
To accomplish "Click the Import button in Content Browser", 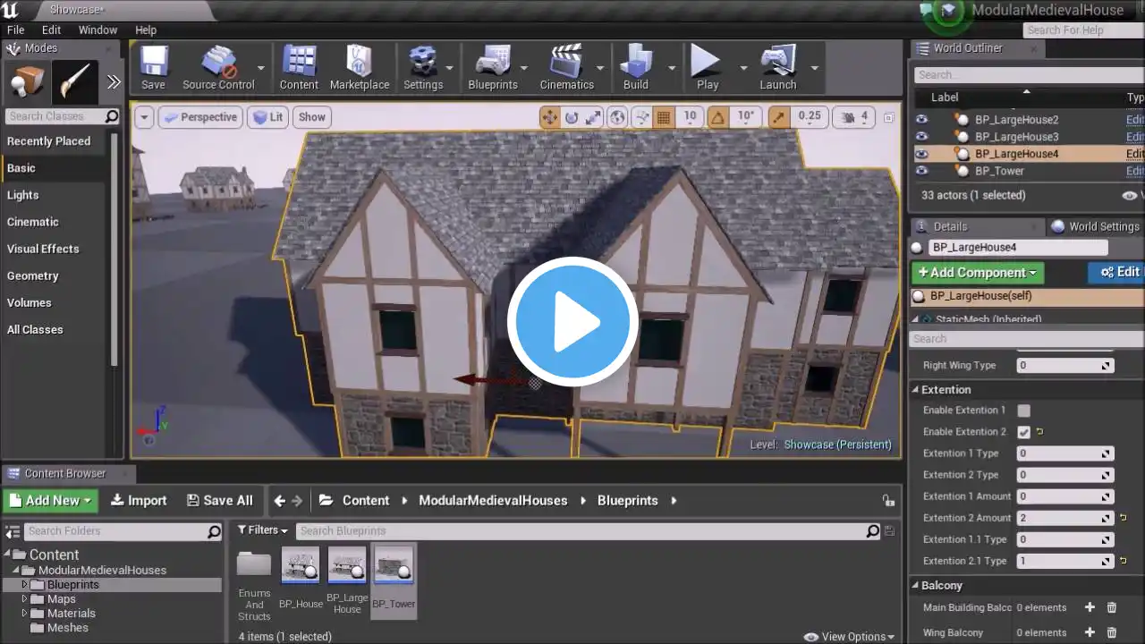I will pos(139,501).
